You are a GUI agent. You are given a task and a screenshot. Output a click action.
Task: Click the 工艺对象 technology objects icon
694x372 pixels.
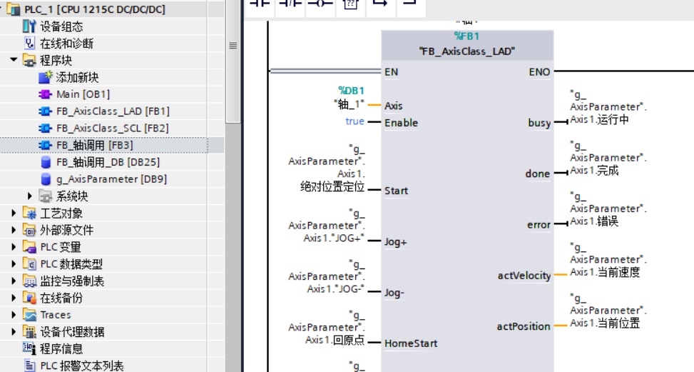tap(29, 213)
